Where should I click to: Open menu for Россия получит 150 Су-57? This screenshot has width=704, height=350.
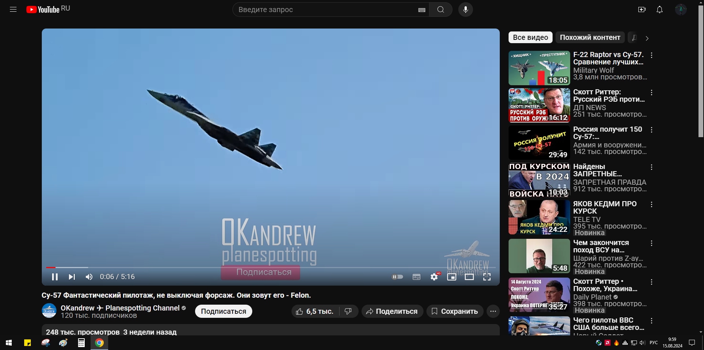[x=652, y=130]
